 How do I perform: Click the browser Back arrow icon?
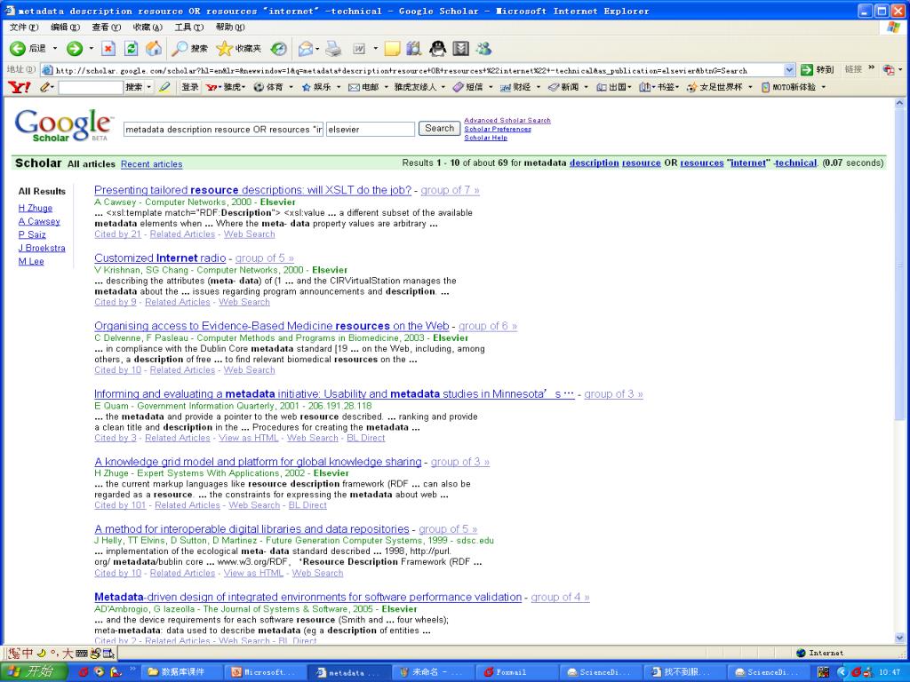click(18, 49)
